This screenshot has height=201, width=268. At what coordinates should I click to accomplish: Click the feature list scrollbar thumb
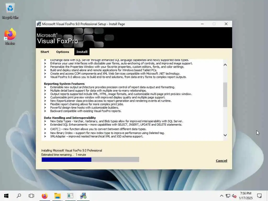tap(225, 95)
